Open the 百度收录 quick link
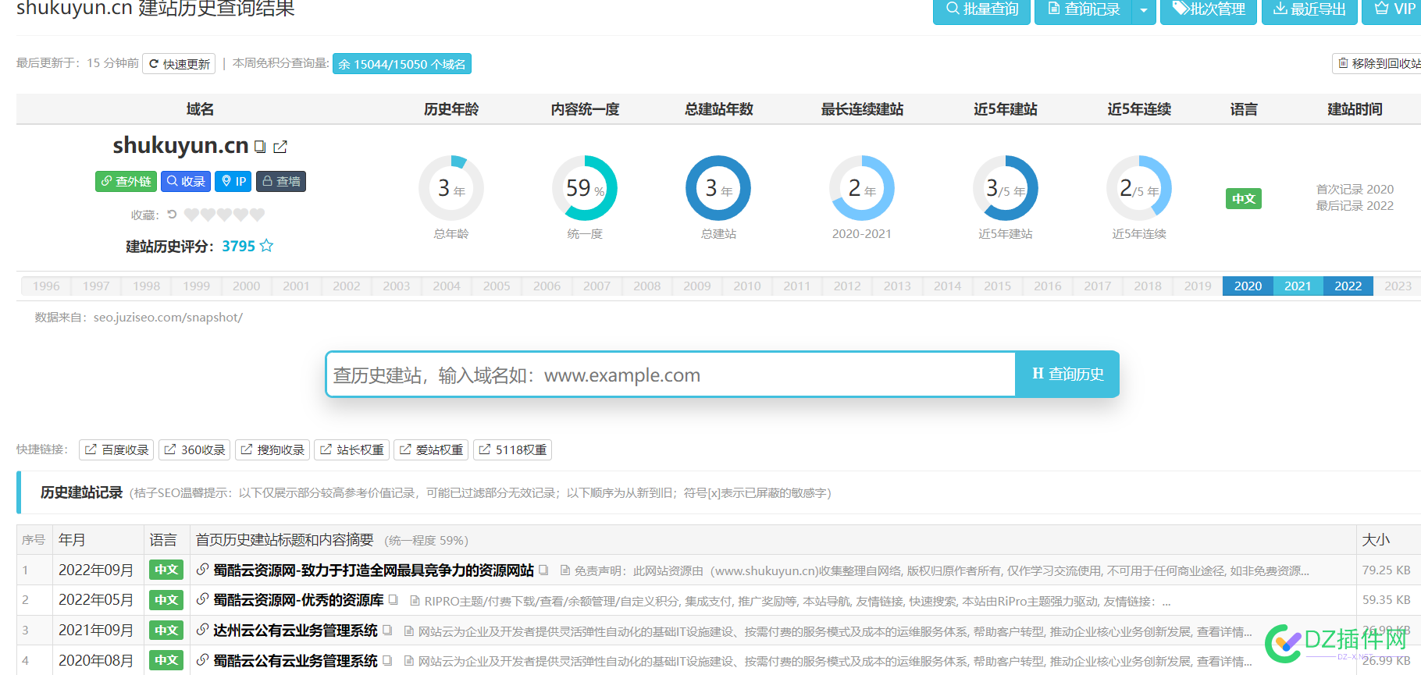1421x675 pixels. pos(116,450)
